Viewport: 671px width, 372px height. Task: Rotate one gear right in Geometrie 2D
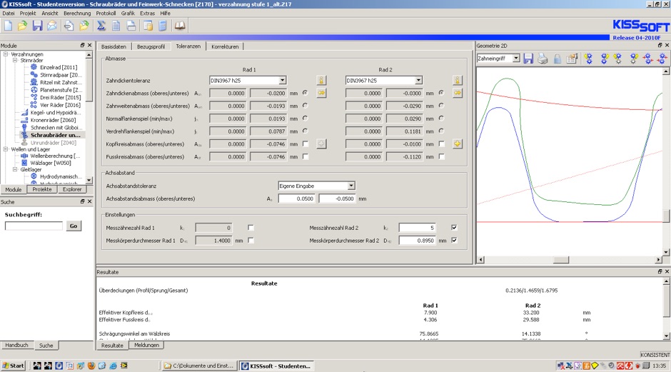634,59
